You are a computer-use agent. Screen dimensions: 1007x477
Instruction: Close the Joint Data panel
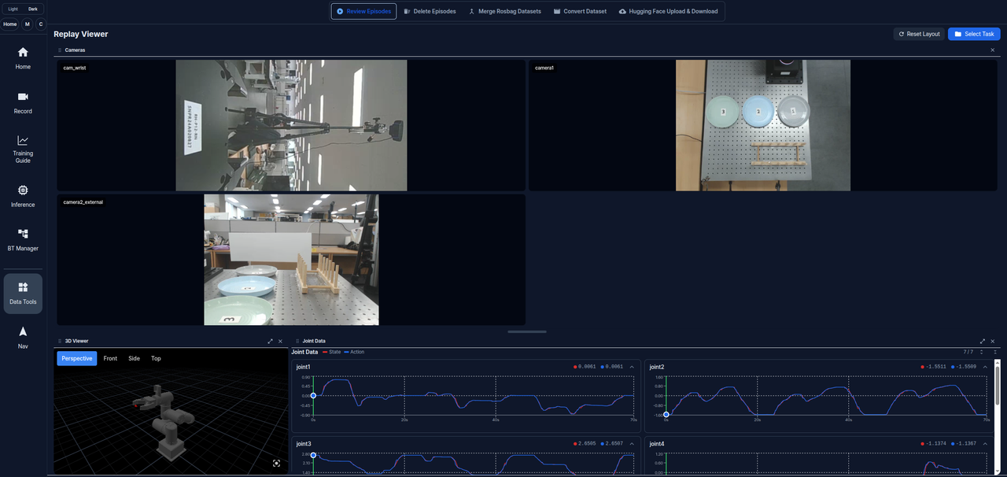pyautogui.click(x=993, y=341)
